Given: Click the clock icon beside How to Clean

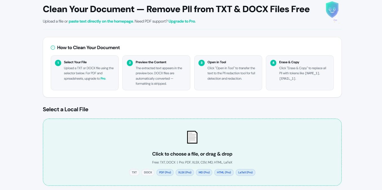Looking at the screenshot, I should 53,48.
